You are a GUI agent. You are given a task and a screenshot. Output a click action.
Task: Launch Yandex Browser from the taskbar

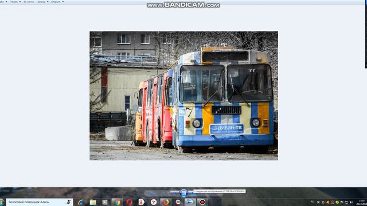pos(154,202)
